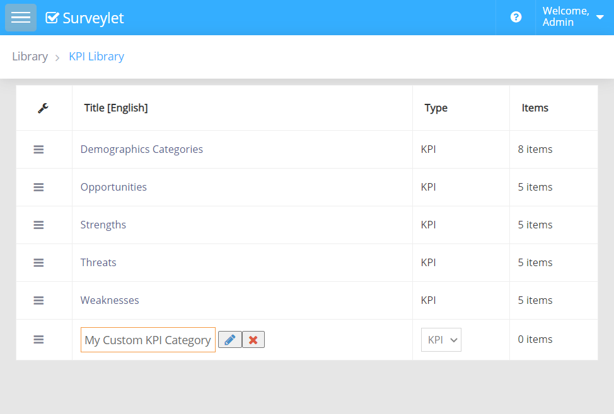Click the drag handle for Demographics Categories
This screenshot has width=614, height=414.
pyautogui.click(x=38, y=150)
